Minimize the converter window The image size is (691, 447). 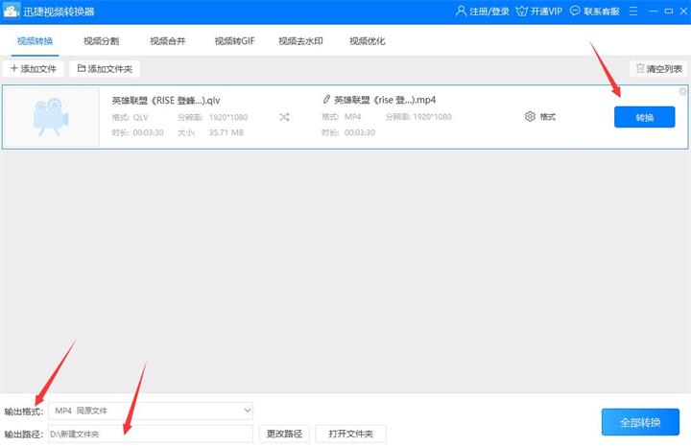[654, 11]
